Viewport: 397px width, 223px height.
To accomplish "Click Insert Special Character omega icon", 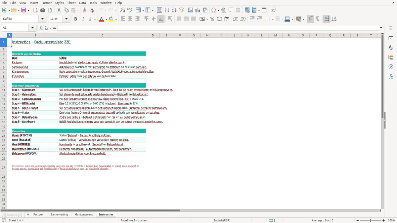I will pyautogui.click(x=213, y=10).
